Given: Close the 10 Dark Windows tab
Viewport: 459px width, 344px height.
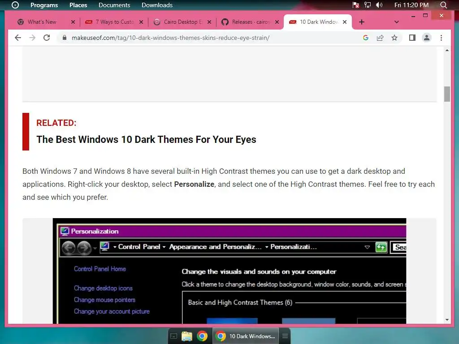Looking at the screenshot, I should tap(345, 22).
